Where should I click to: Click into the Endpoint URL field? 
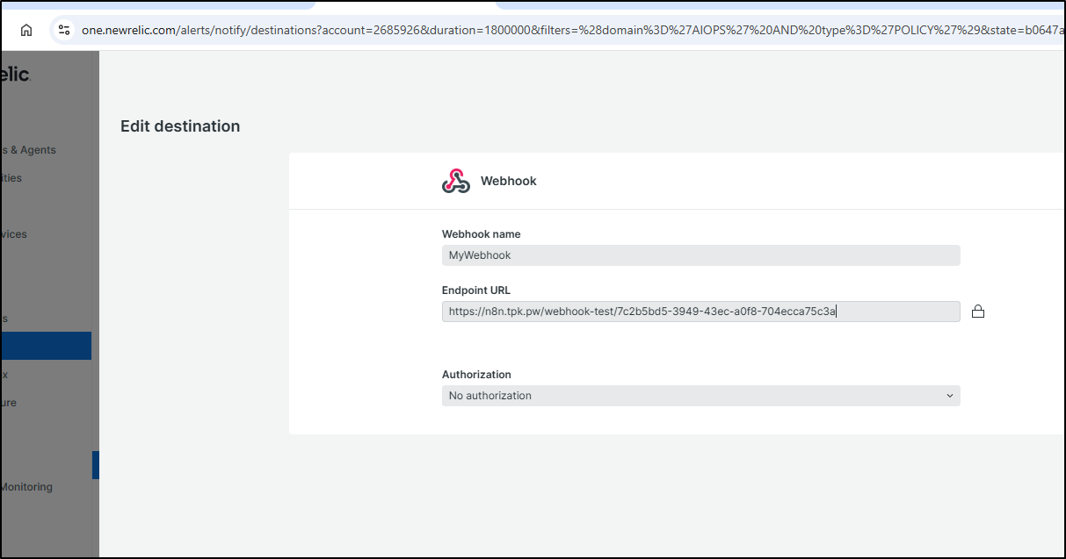(700, 312)
